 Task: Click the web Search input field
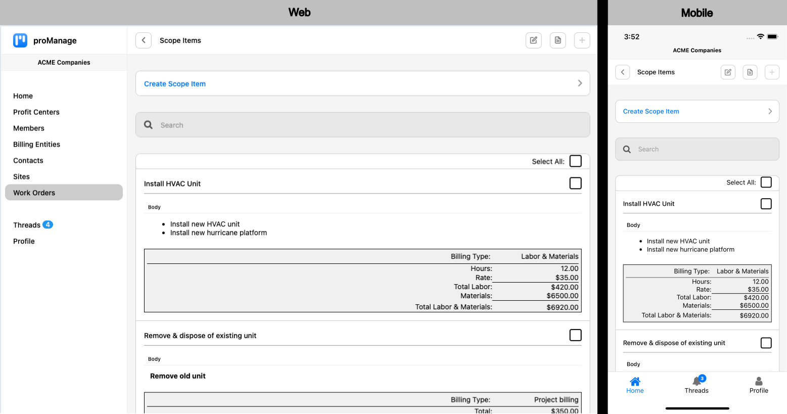[x=362, y=125]
